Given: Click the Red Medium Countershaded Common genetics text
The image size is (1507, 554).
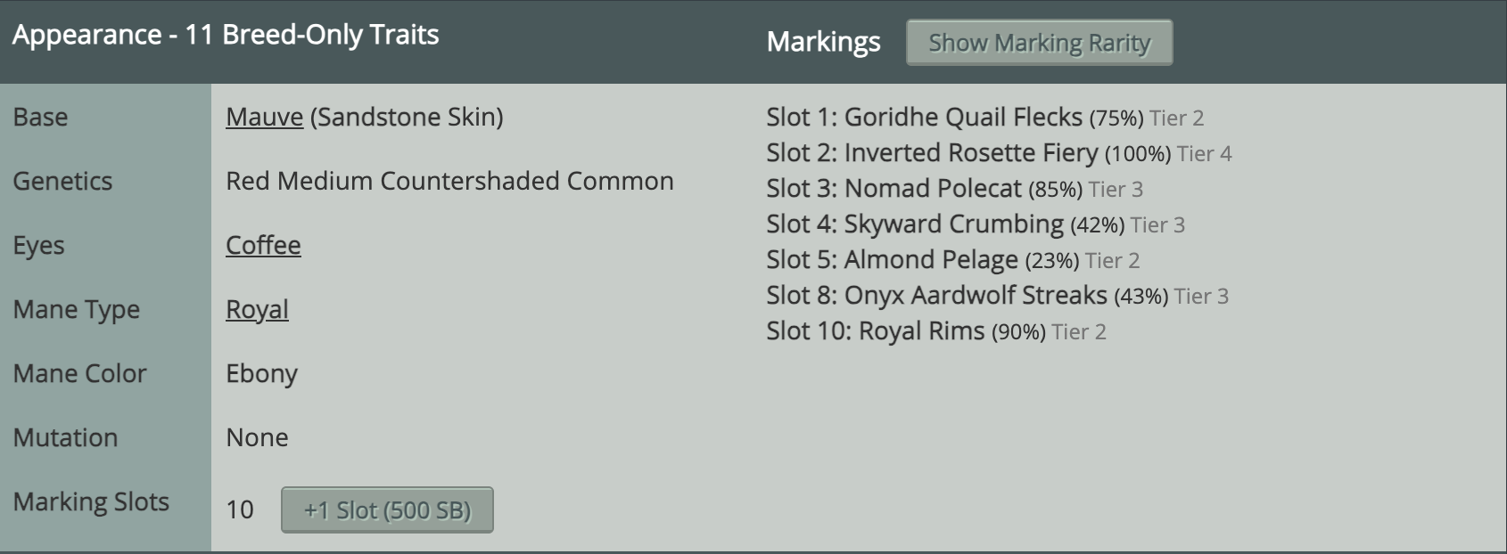Looking at the screenshot, I should [x=449, y=181].
